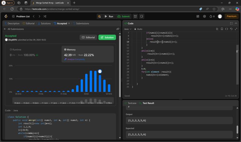Click the memory chart range slider

(x=63, y=101)
